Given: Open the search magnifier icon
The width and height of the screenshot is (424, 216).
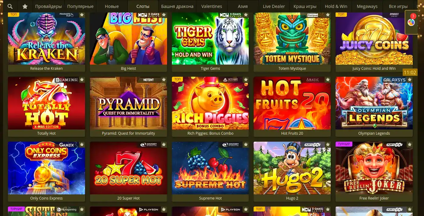Looking at the screenshot, I should tap(10, 6).
